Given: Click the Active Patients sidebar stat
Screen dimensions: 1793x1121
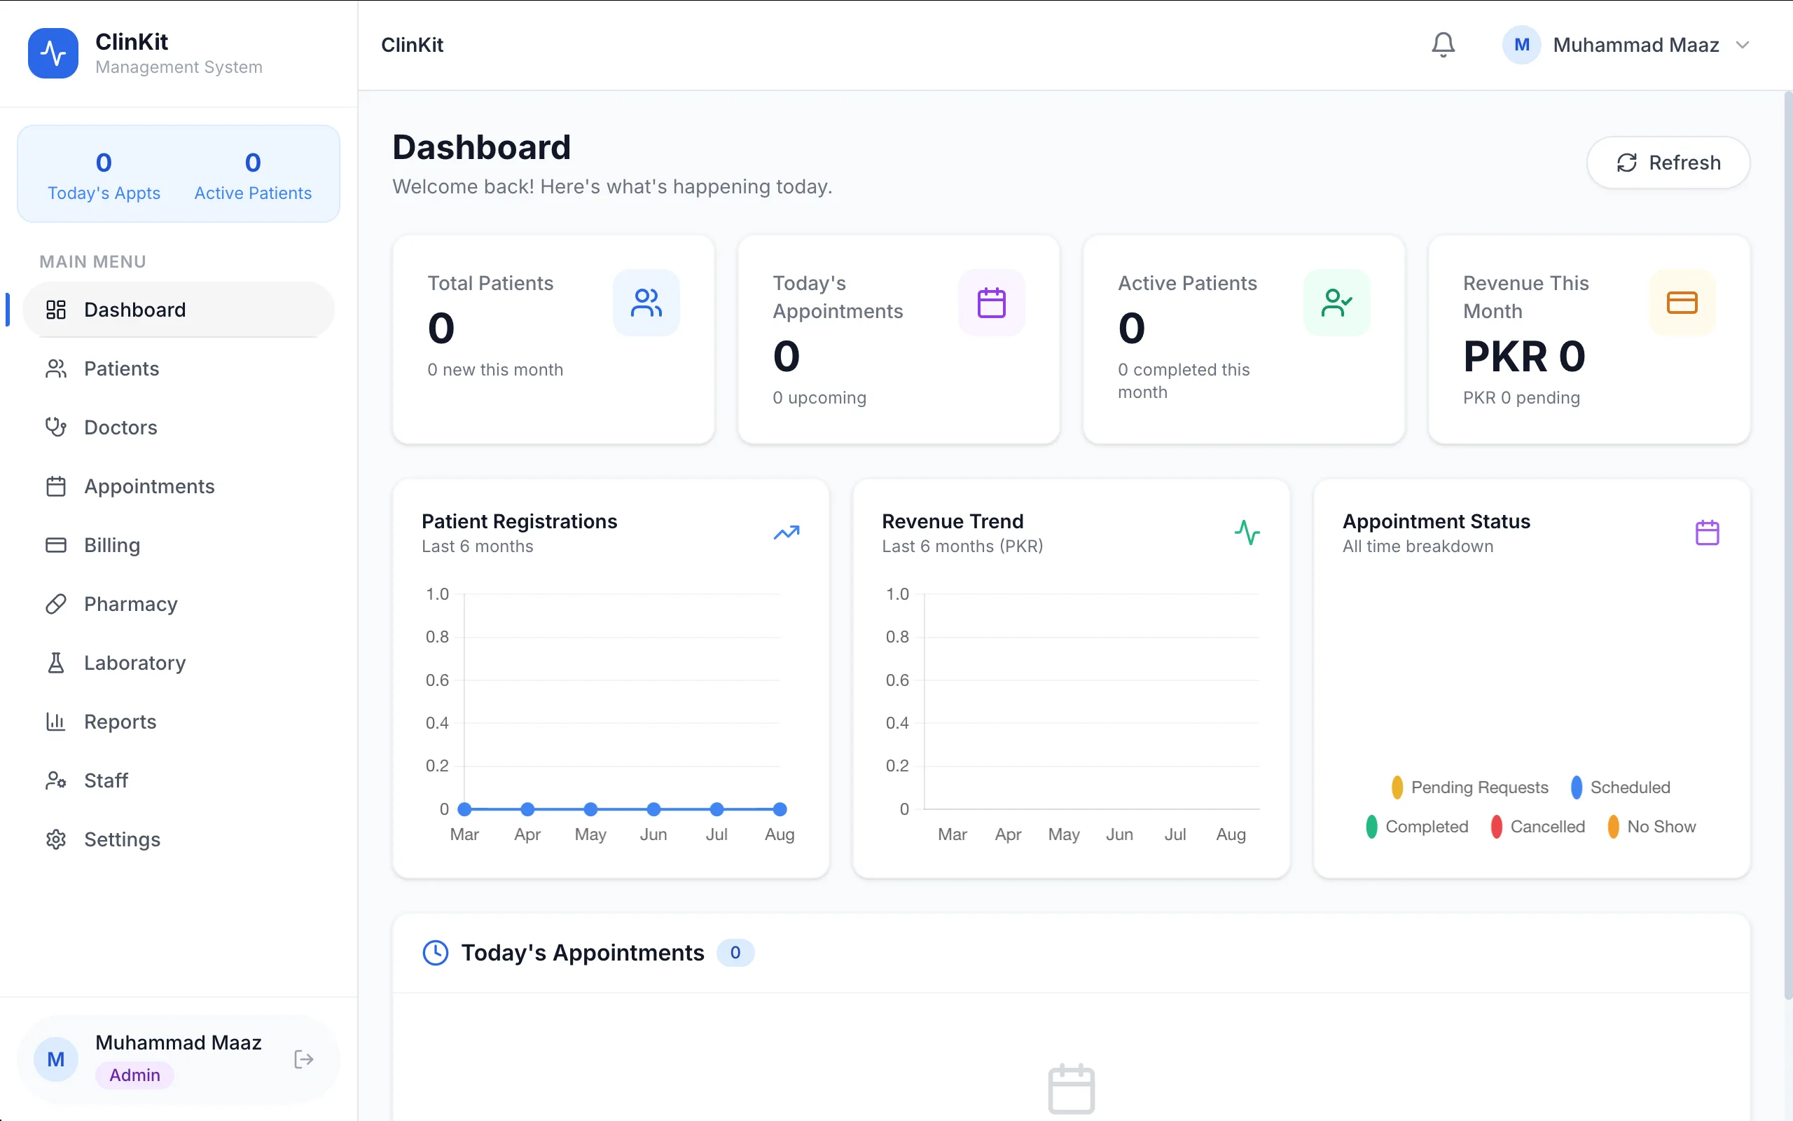Looking at the screenshot, I should pyautogui.click(x=253, y=175).
